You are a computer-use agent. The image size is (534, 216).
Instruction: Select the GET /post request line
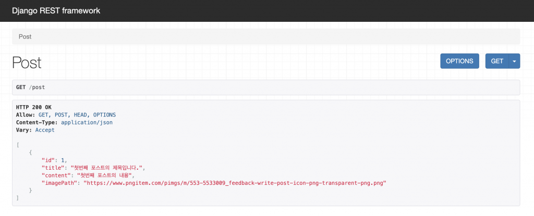[31, 87]
